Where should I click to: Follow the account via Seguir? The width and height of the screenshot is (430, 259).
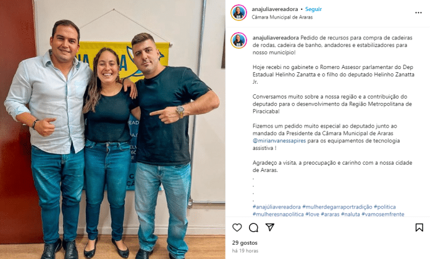[x=313, y=9]
